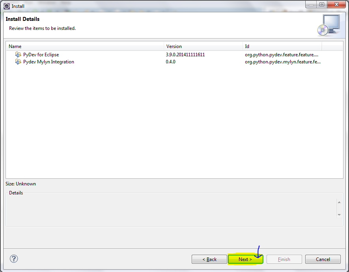Click Next to continue installation
This screenshot has height=272, width=349.
(x=246, y=259)
